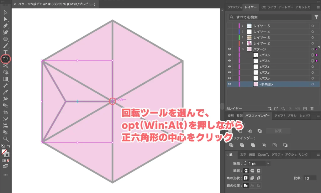The height and width of the screenshot is (193, 321).
Task: Switch to the パスファインダー tab
Action: (x=257, y=116)
